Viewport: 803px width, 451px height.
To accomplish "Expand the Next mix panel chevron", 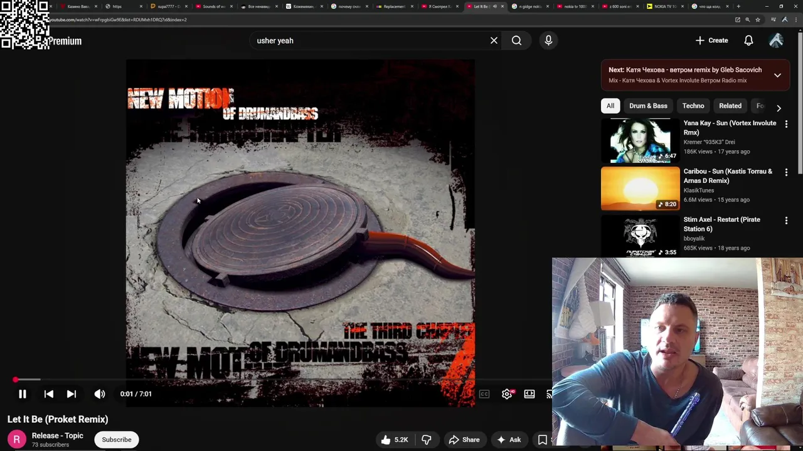I will click(x=777, y=75).
